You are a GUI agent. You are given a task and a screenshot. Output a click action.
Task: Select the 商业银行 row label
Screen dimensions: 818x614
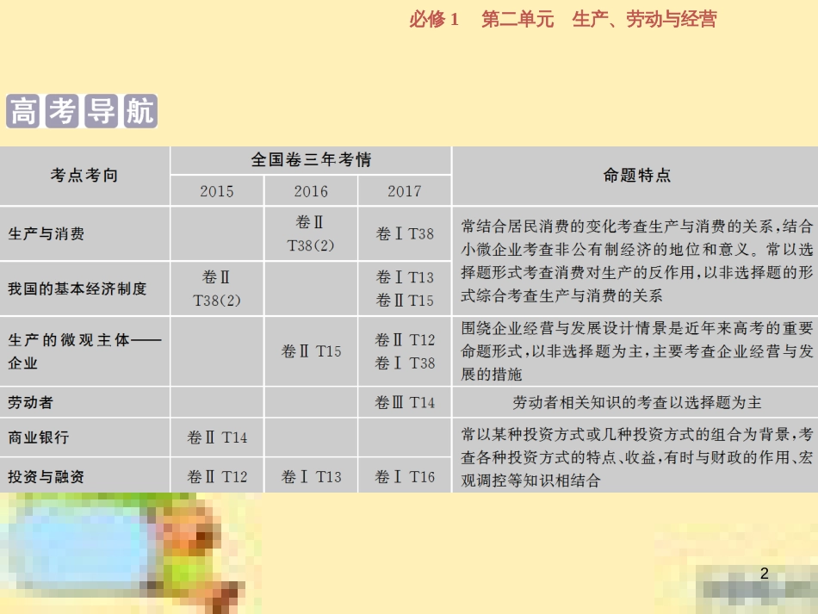tap(41, 437)
